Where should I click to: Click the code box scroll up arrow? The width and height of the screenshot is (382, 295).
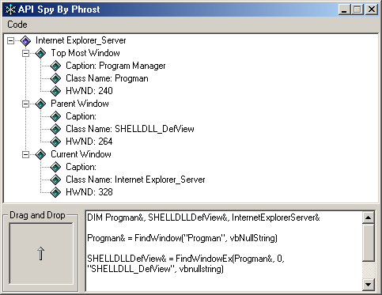[x=368, y=217]
